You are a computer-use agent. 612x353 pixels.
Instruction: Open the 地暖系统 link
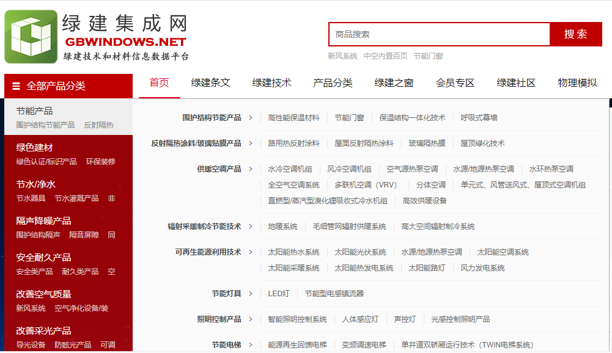coord(282,227)
